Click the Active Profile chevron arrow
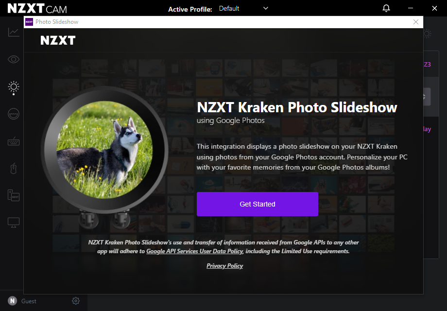This screenshot has height=311, width=447. [266, 8]
